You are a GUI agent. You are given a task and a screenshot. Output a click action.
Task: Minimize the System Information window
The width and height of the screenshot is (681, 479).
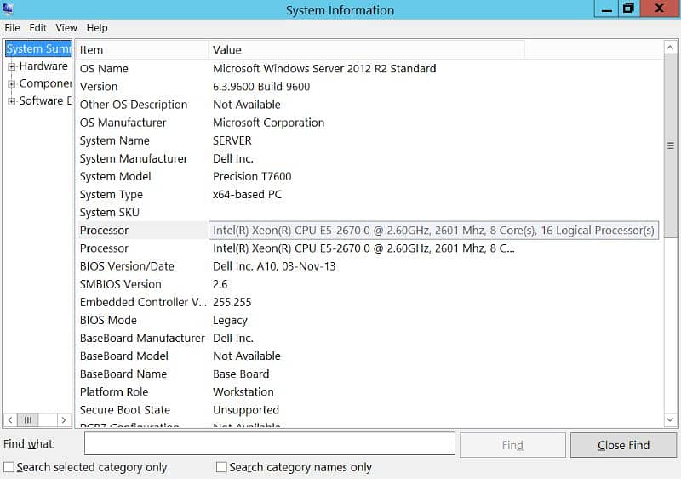[606, 9]
